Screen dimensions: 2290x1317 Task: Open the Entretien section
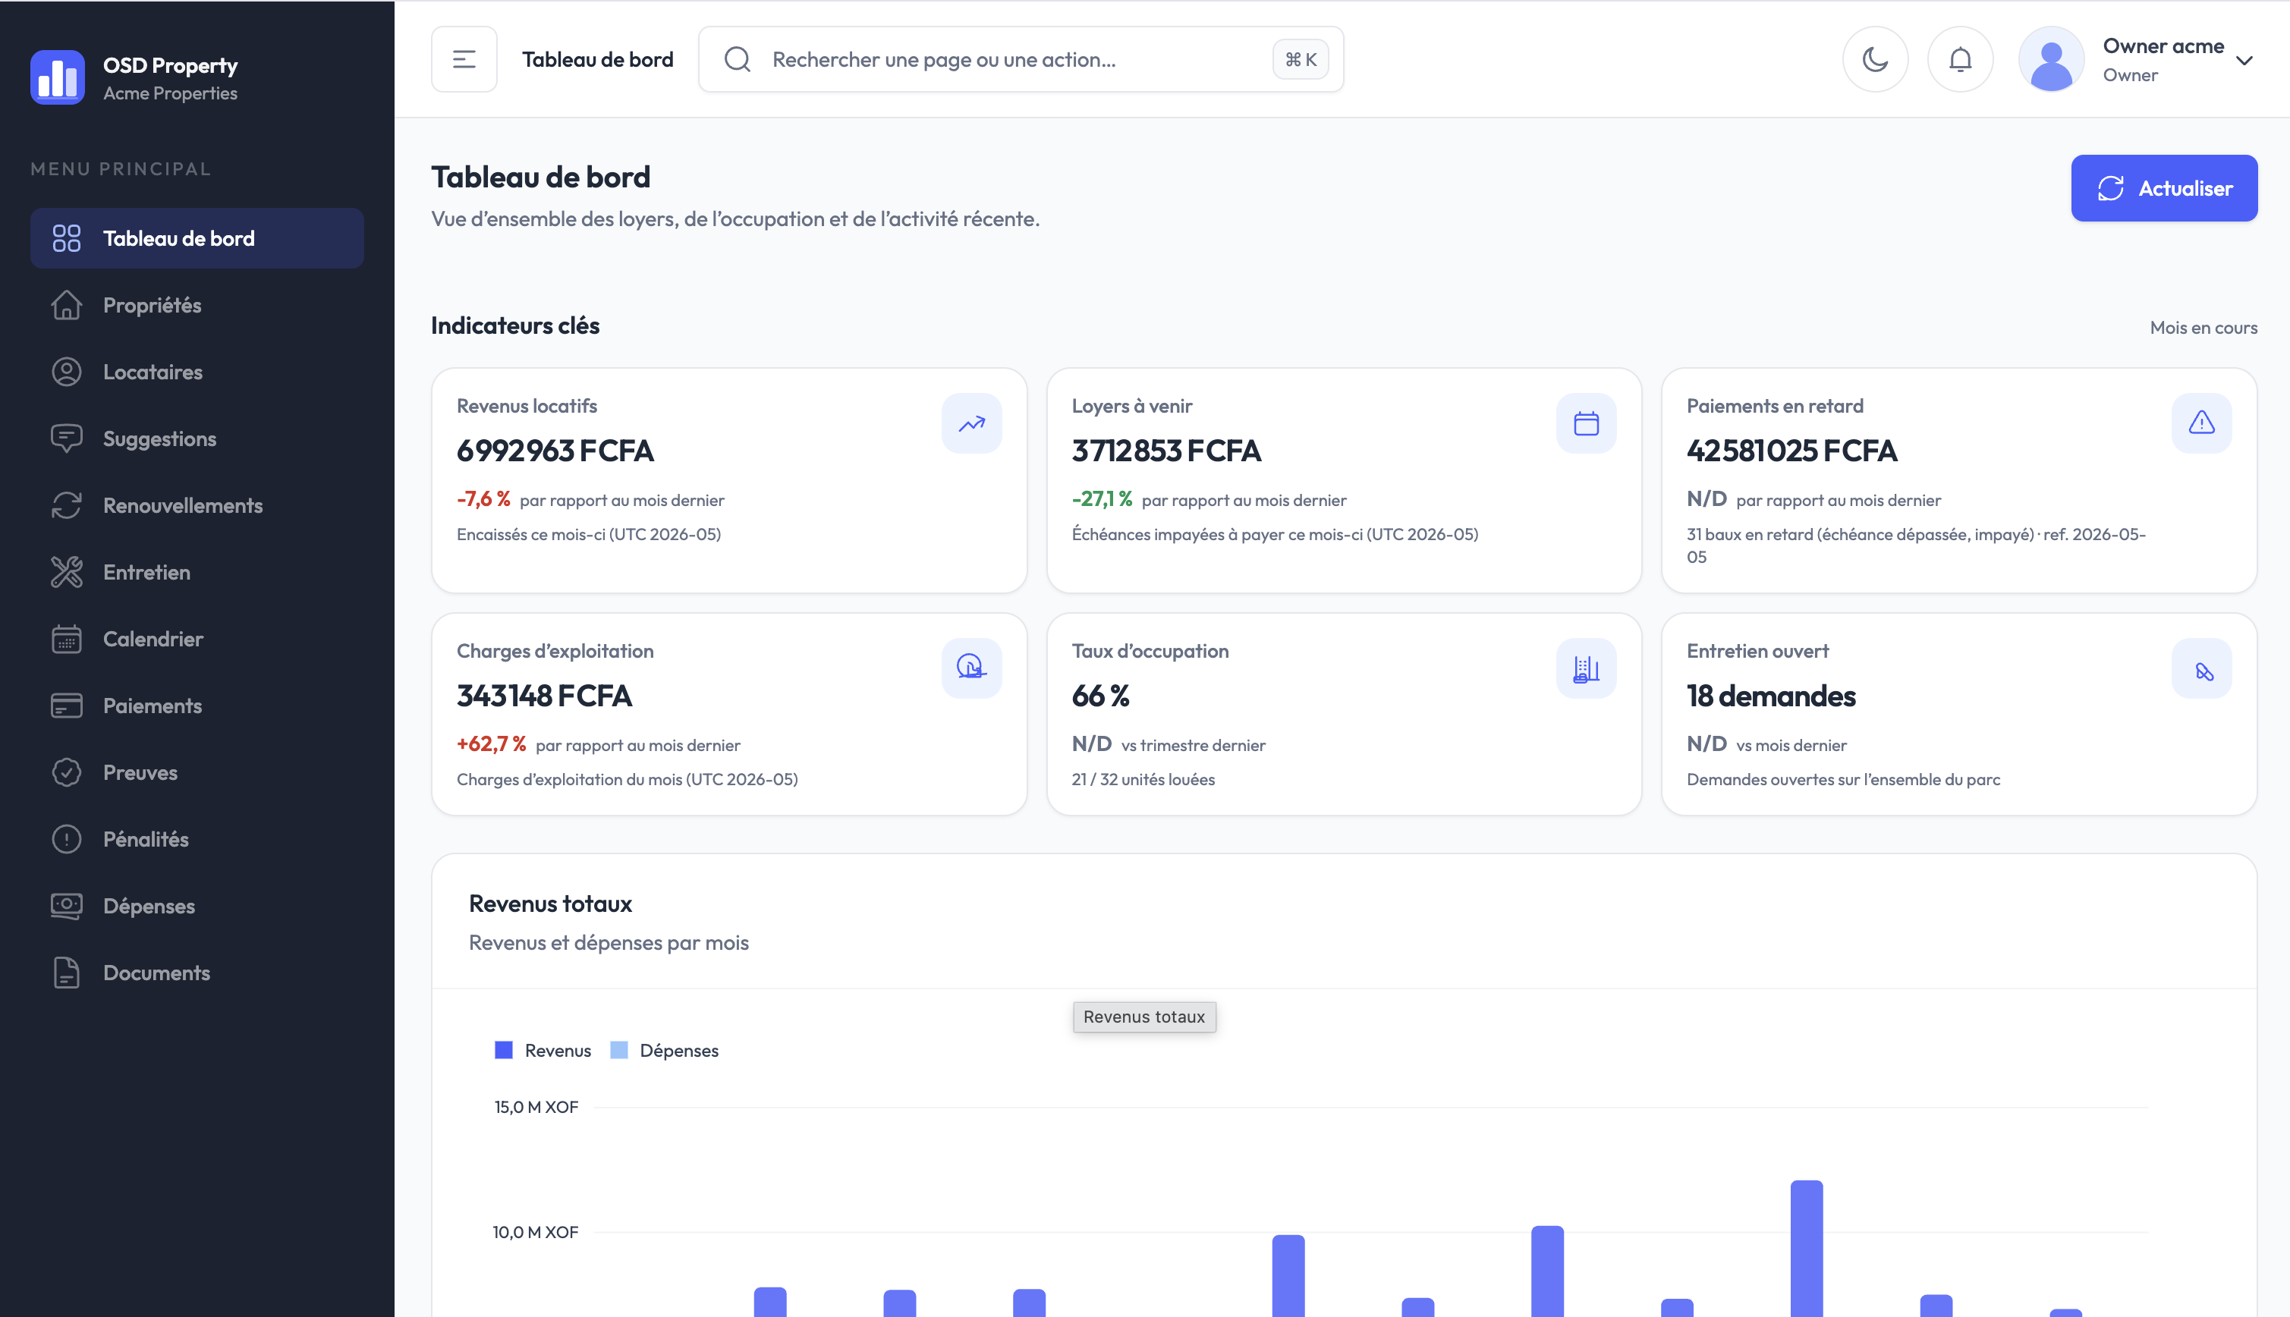coord(197,573)
